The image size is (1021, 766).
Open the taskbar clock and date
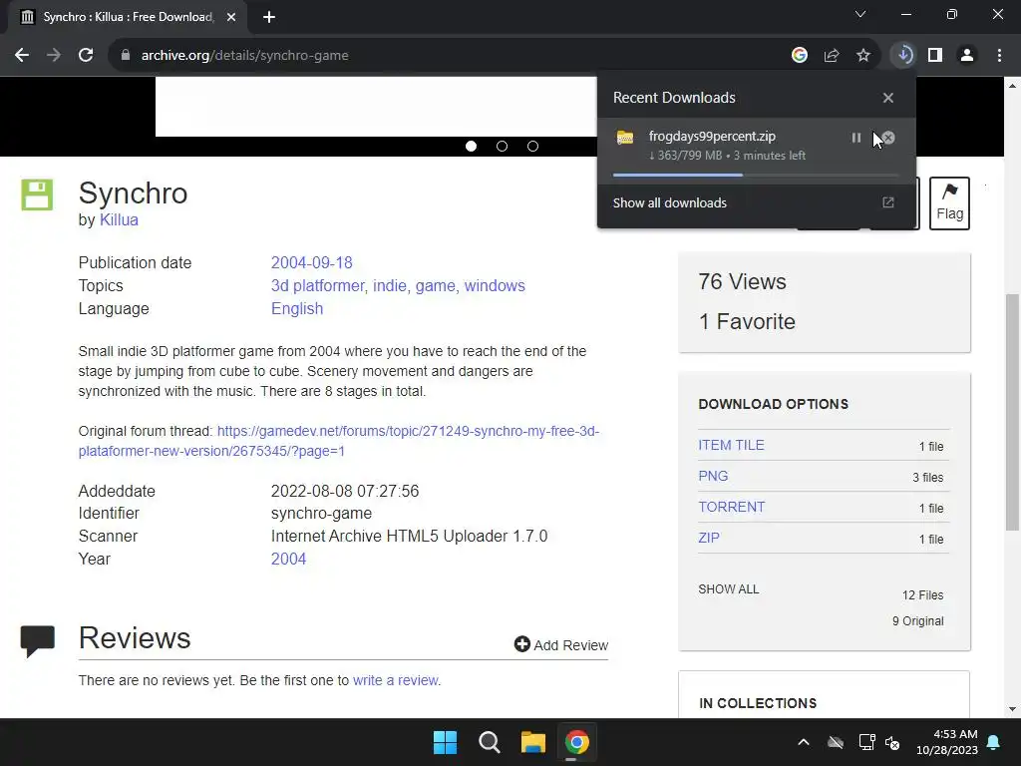click(947, 742)
